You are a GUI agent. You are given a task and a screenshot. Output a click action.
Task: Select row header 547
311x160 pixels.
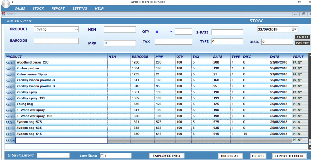pos(10,105)
